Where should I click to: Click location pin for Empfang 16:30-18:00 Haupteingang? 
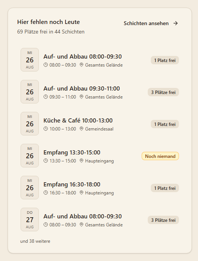coord(81,193)
